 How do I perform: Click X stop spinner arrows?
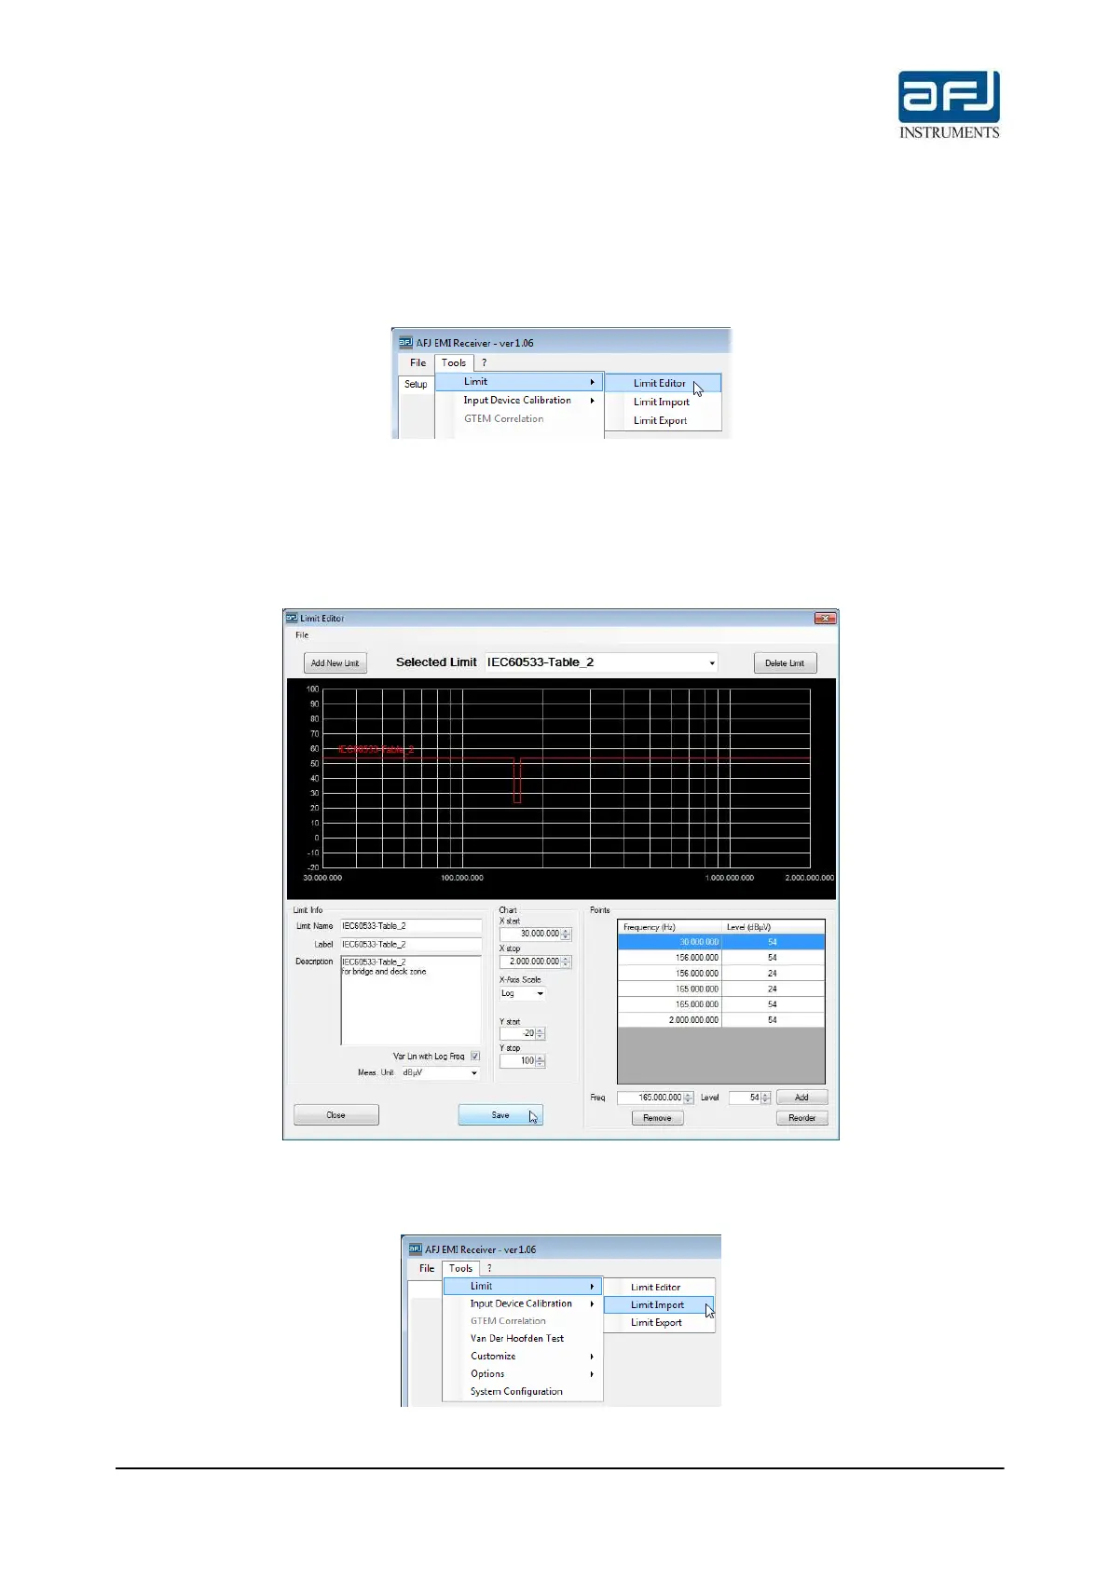coord(567,962)
